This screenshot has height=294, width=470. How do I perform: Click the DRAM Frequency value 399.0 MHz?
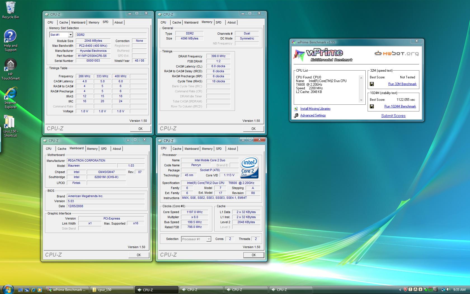click(x=218, y=56)
